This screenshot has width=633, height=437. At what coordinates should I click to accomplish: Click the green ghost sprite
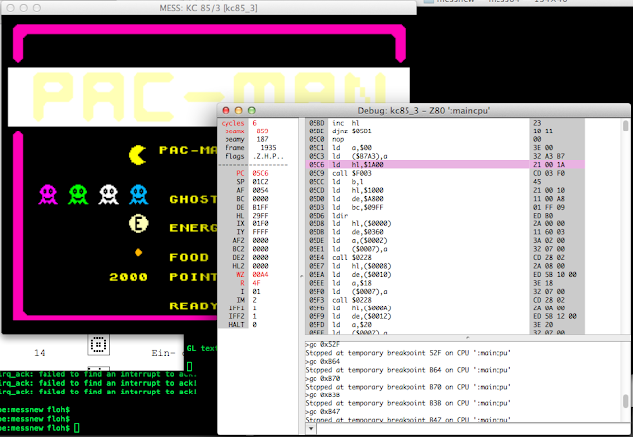click(x=78, y=194)
